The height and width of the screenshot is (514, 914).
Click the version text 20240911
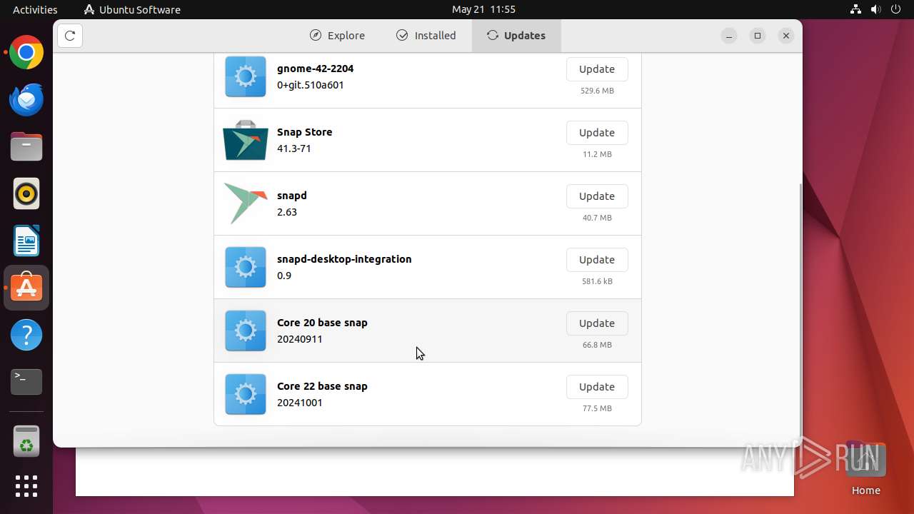(300, 339)
